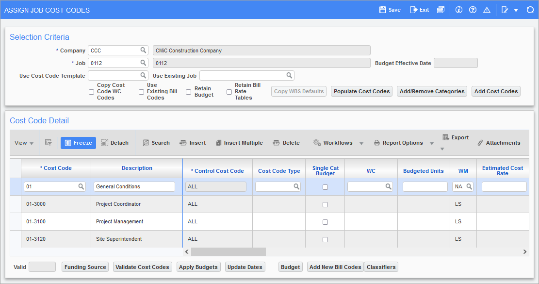Click the Save icon in header
This screenshot has width=539, height=284.
[383, 10]
